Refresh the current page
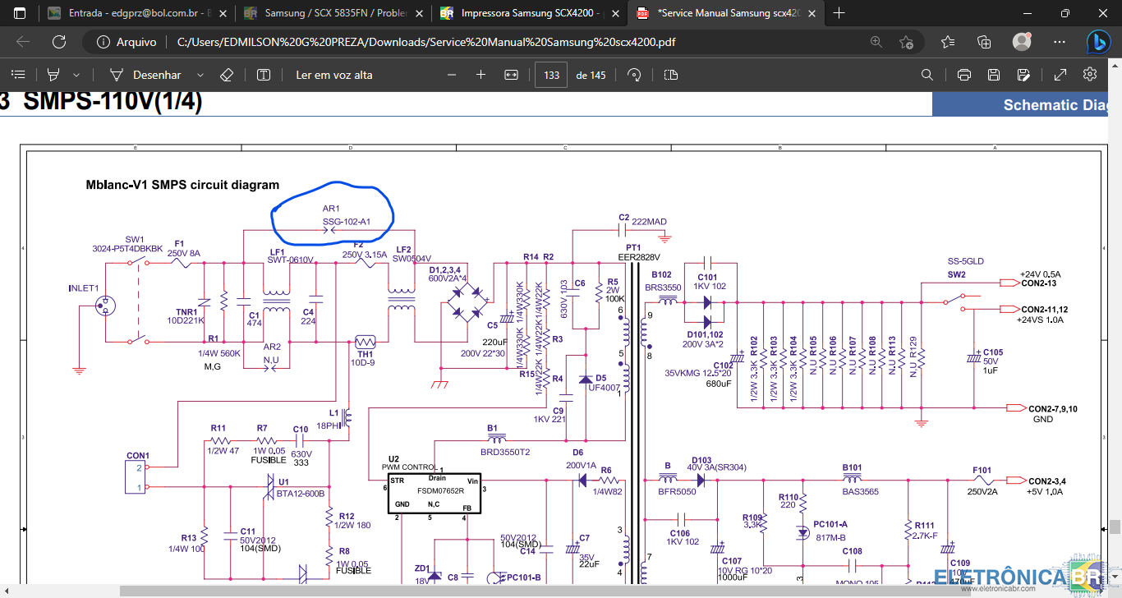Viewport: 1122px width, 598px height. pyautogui.click(x=59, y=42)
